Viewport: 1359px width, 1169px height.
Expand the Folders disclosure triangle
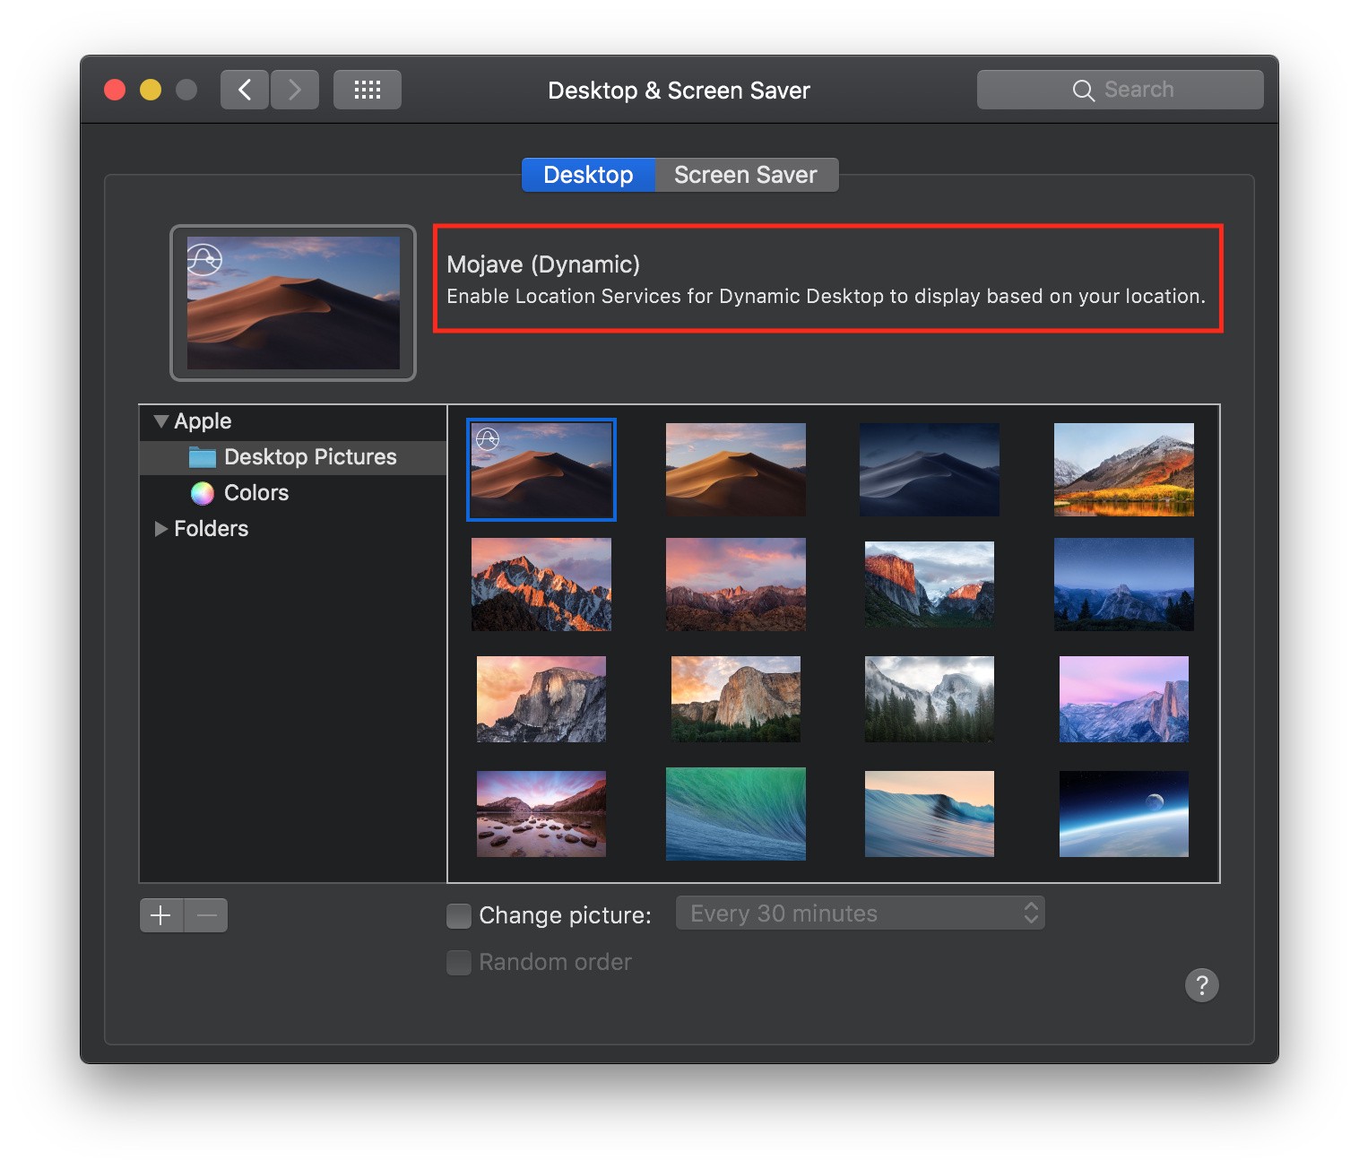click(161, 529)
